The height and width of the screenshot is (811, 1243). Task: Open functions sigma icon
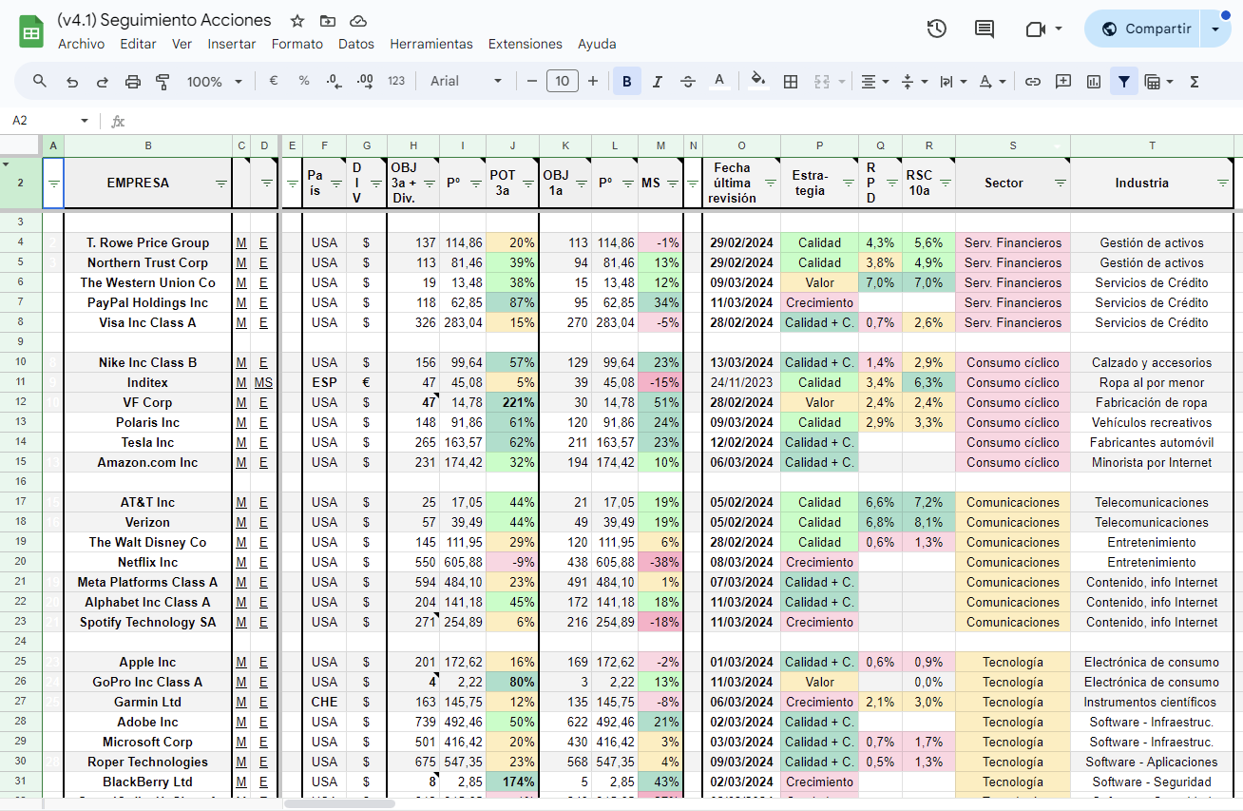[x=1195, y=82]
